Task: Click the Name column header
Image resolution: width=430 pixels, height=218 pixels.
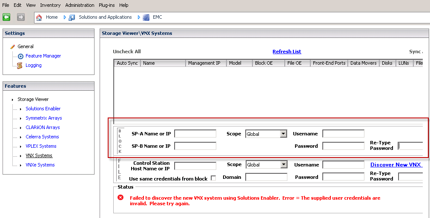Action: pyautogui.click(x=163, y=63)
